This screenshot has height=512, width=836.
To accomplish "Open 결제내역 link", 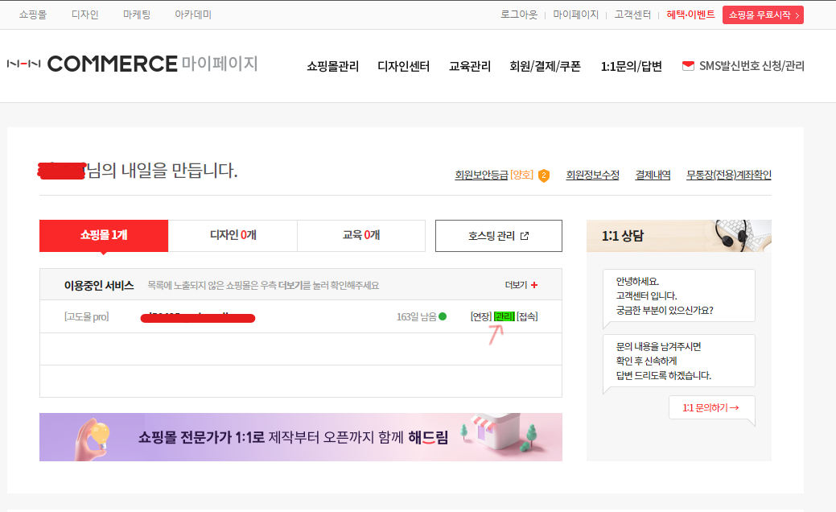I will (x=653, y=175).
